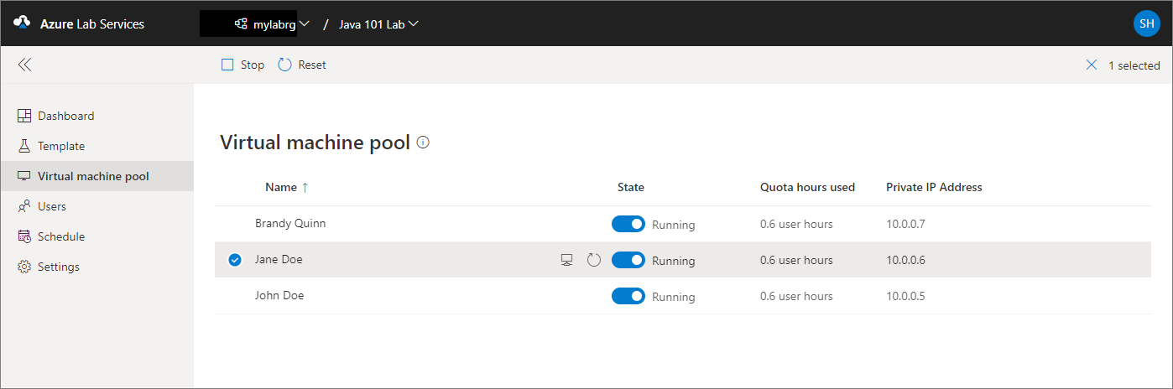Viewport: 1173px width, 389px height.
Task: Click the Reset button in toolbar
Action: 302,65
